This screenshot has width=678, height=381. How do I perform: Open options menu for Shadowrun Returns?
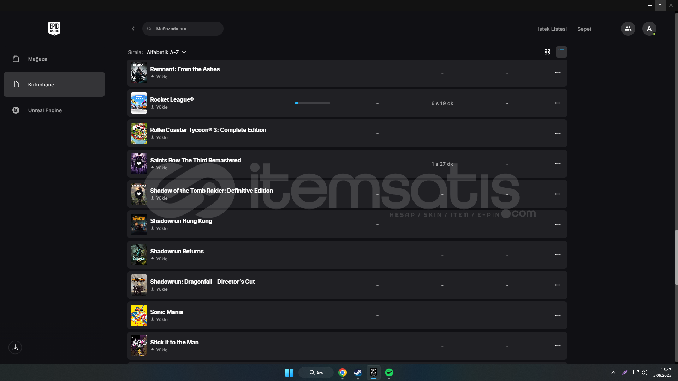click(x=558, y=255)
